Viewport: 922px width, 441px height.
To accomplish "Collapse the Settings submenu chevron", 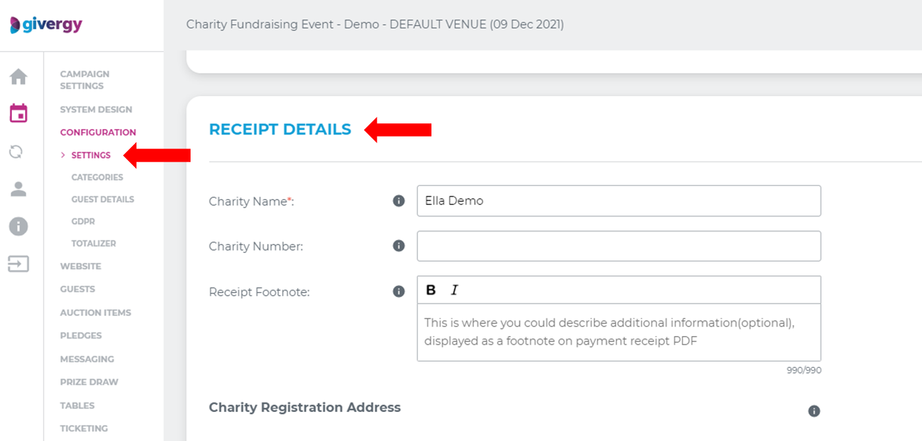I will tap(62, 155).
